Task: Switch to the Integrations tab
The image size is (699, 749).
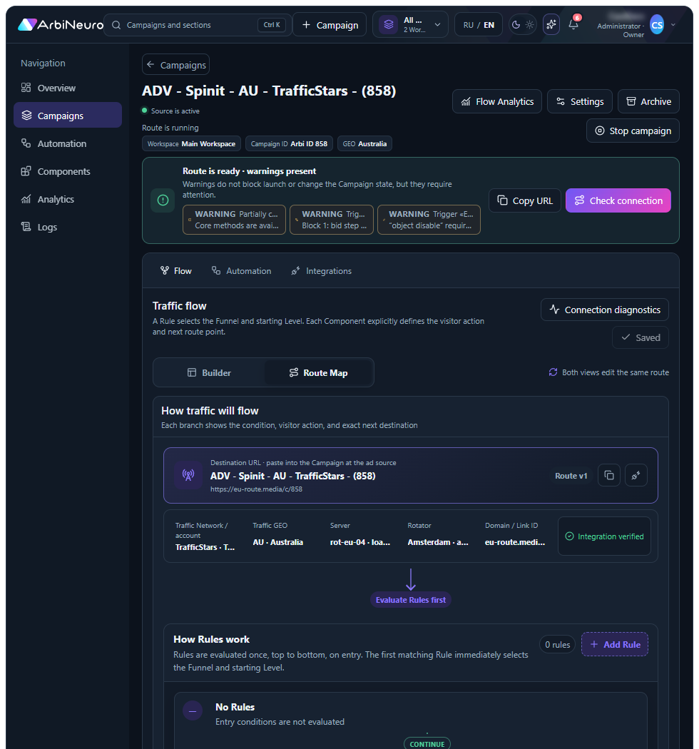Action: [321, 271]
